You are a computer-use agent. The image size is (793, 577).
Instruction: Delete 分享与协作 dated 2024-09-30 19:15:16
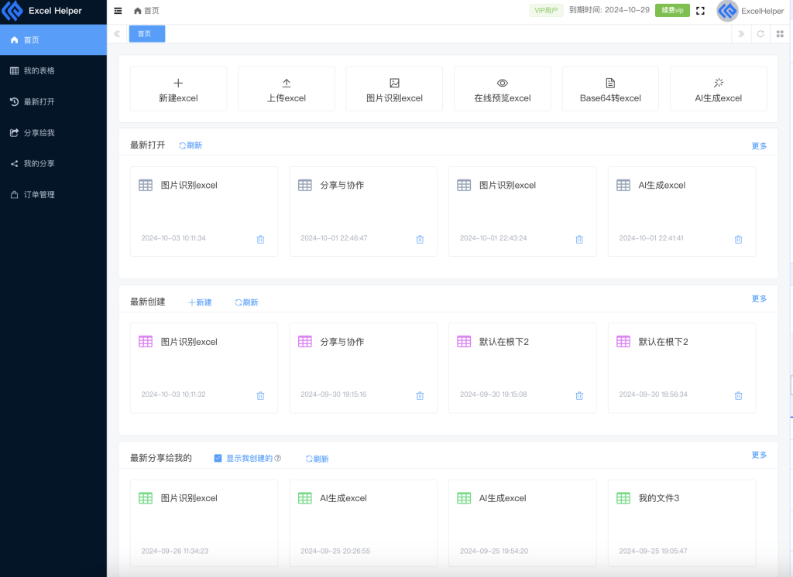pyautogui.click(x=420, y=395)
